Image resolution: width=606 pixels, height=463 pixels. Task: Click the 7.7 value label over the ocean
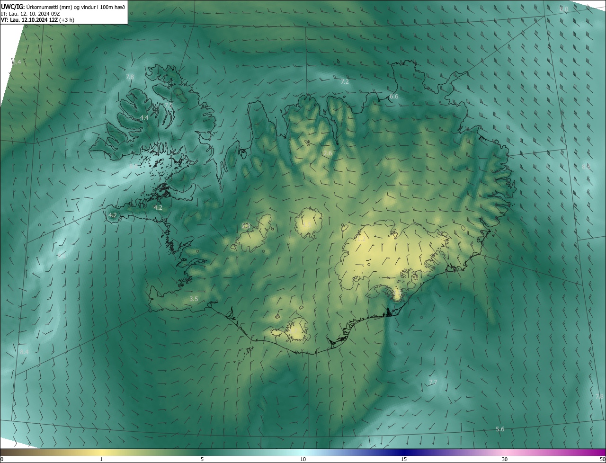coord(433,382)
